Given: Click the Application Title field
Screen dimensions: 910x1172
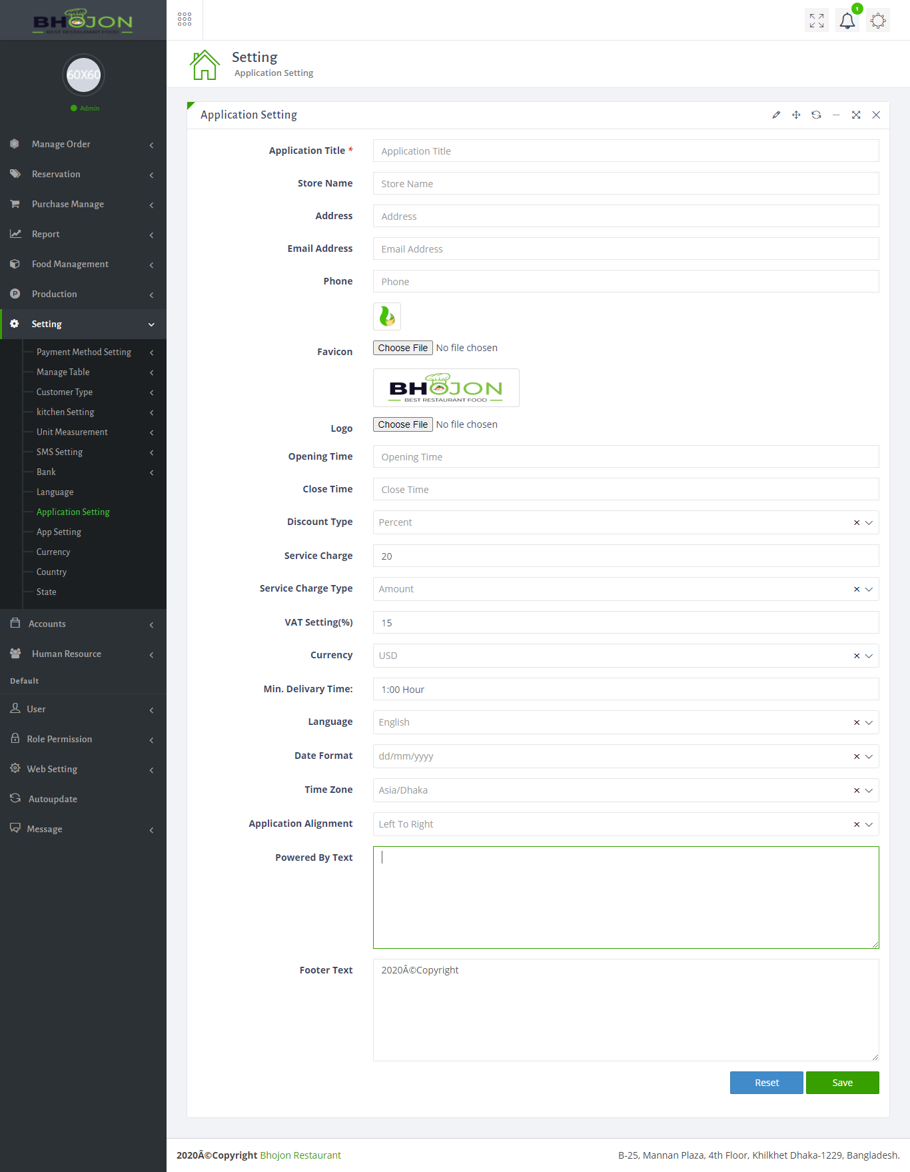Looking at the screenshot, I should 626,151.
